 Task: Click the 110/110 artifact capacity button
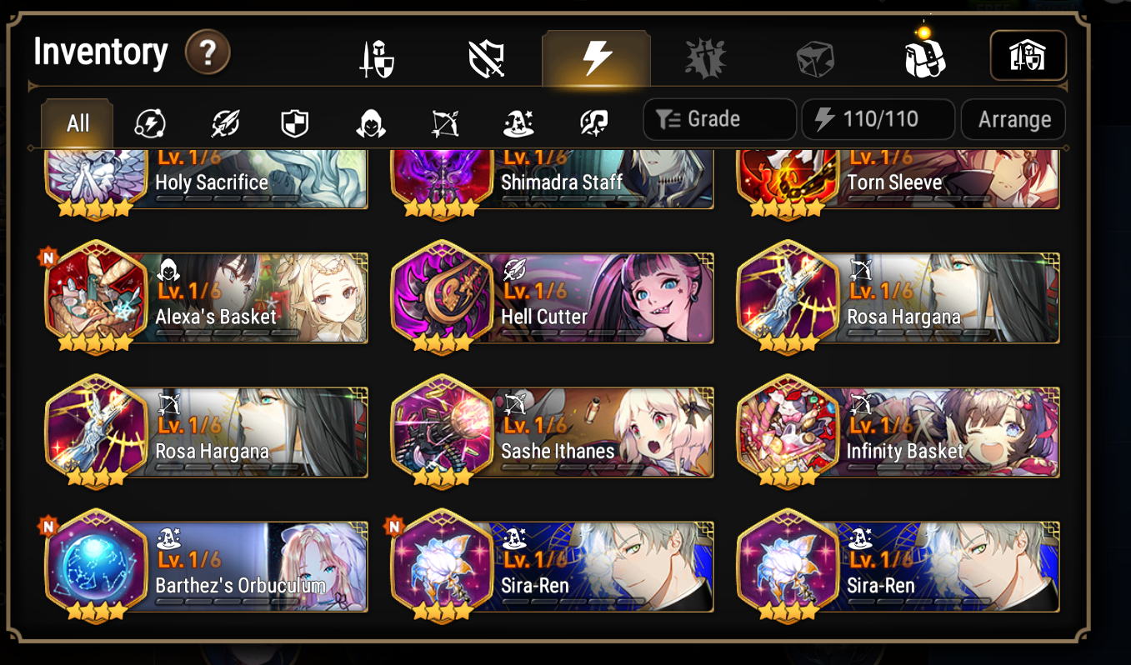click(878, 119)
